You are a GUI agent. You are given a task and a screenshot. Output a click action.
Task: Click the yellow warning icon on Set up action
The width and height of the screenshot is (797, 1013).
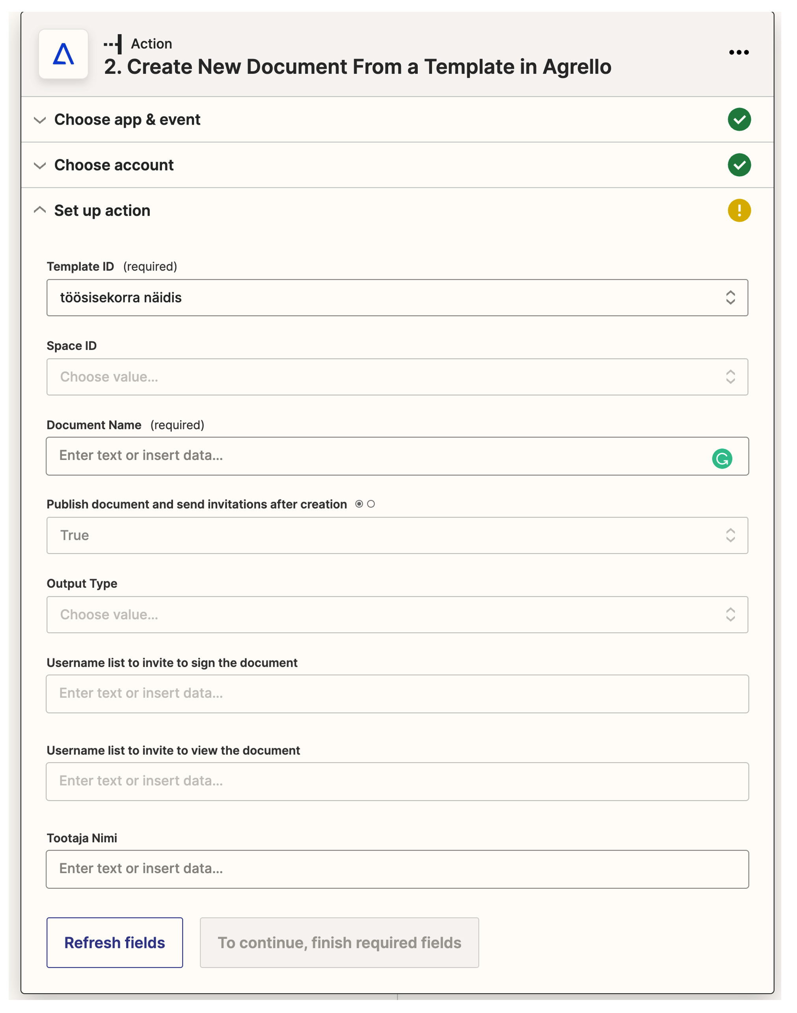tap(739, 210)
